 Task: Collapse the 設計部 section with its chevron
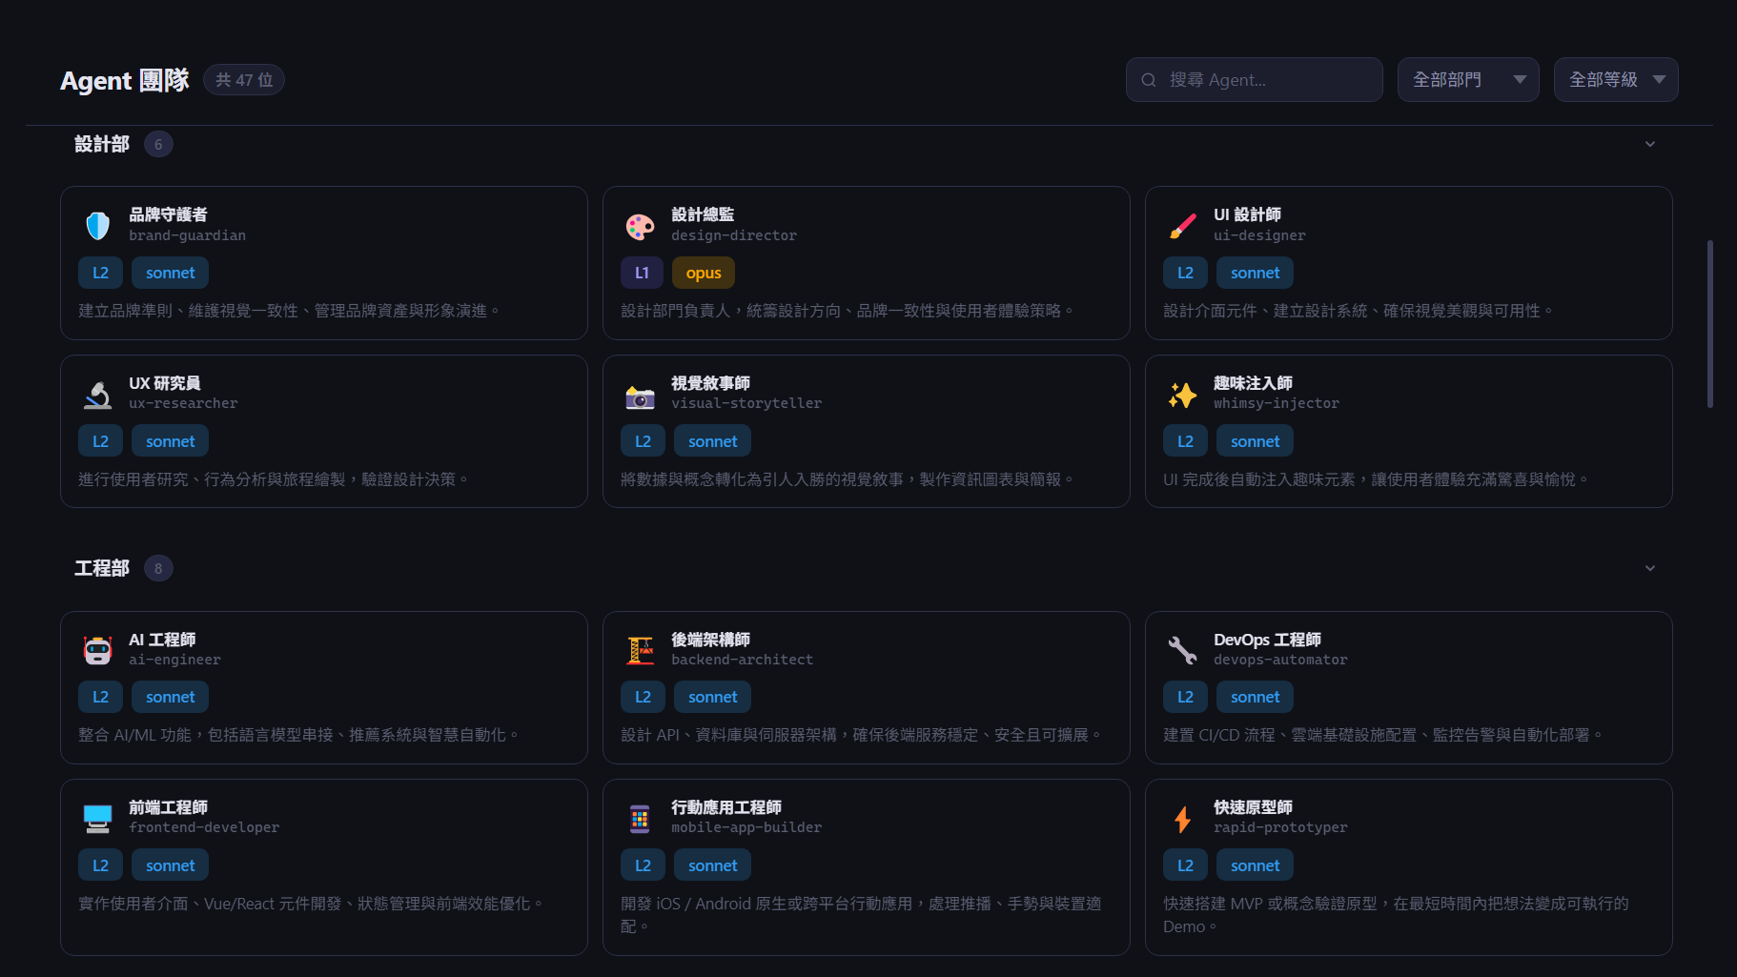(x=1650, y=144)
